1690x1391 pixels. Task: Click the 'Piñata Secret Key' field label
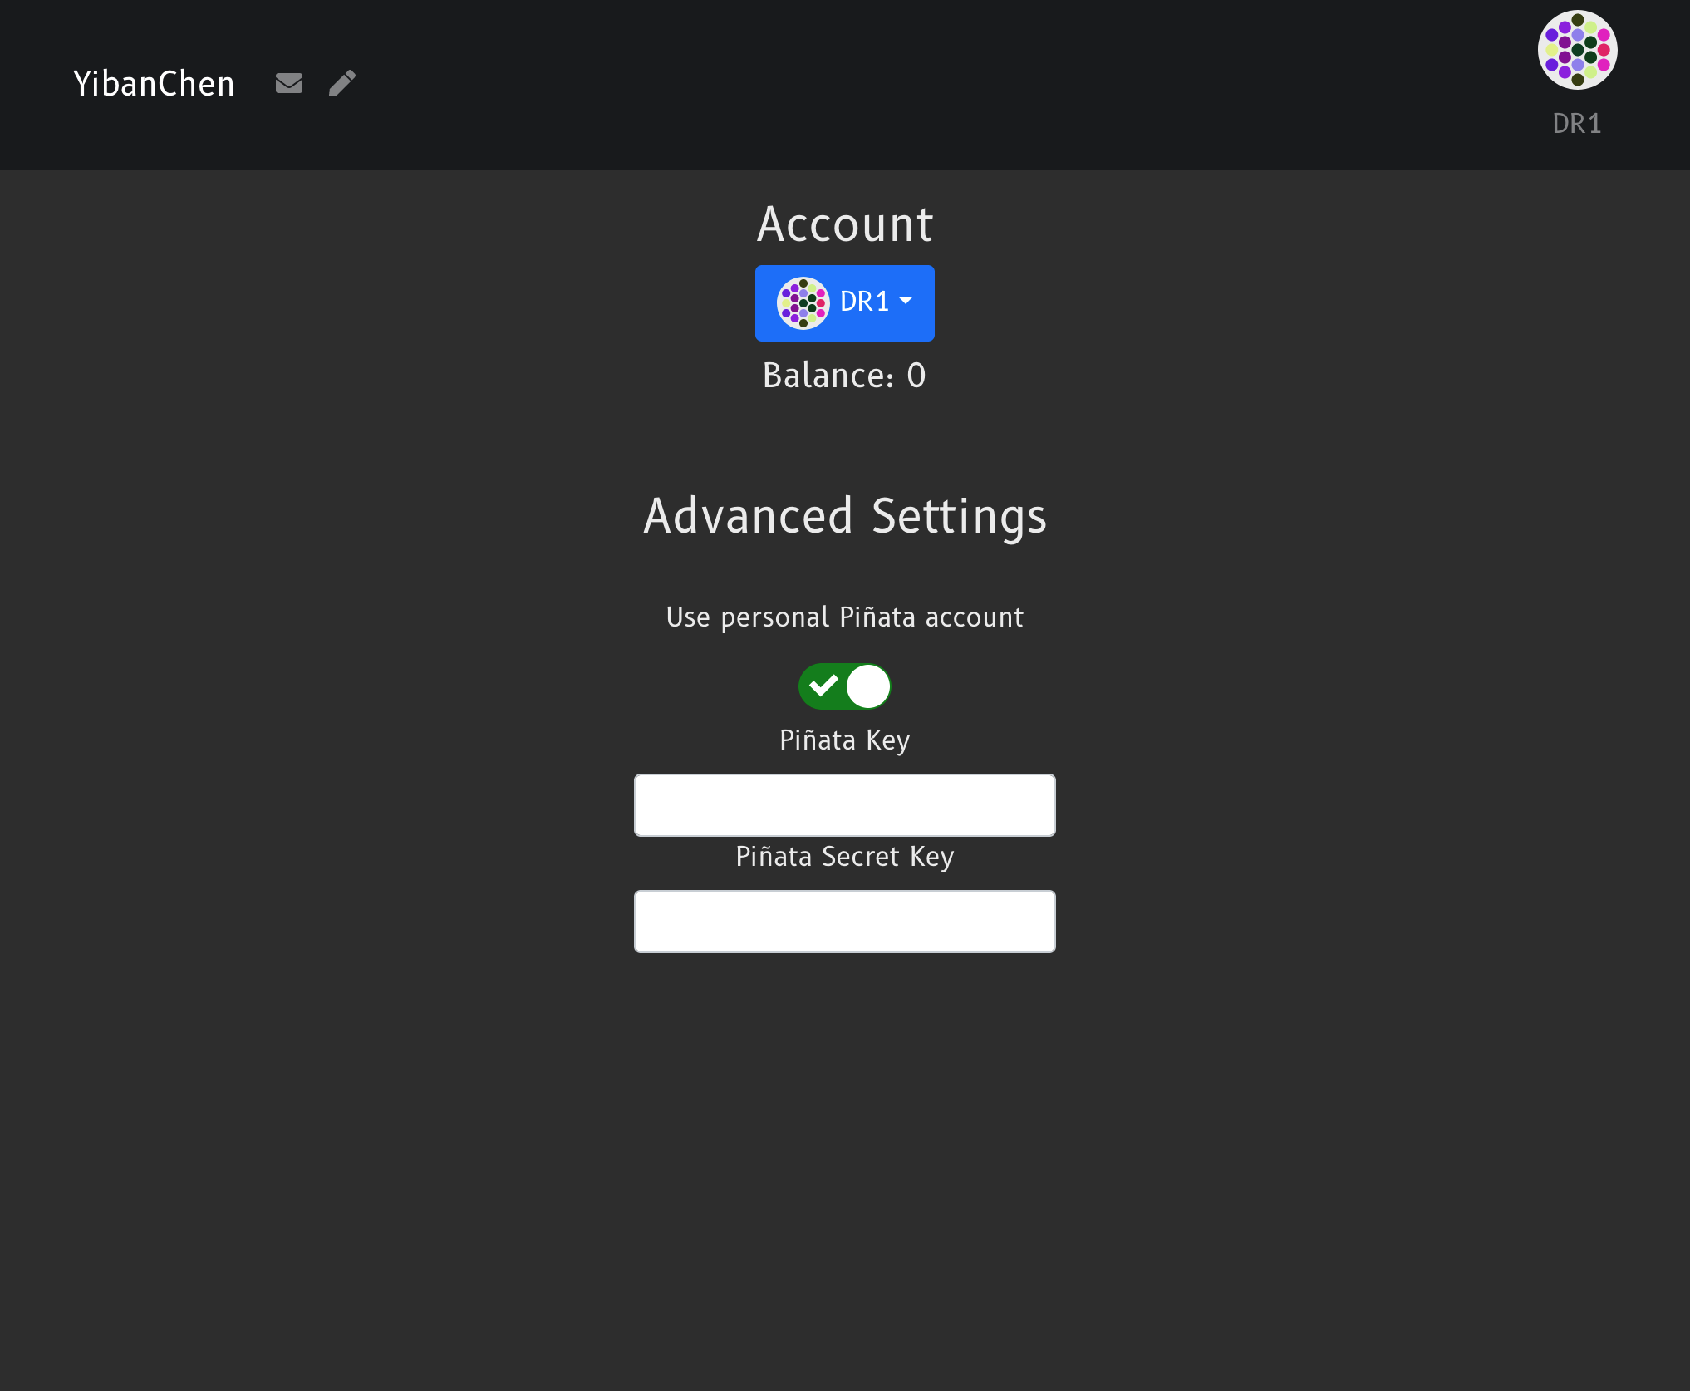point(844,857)
